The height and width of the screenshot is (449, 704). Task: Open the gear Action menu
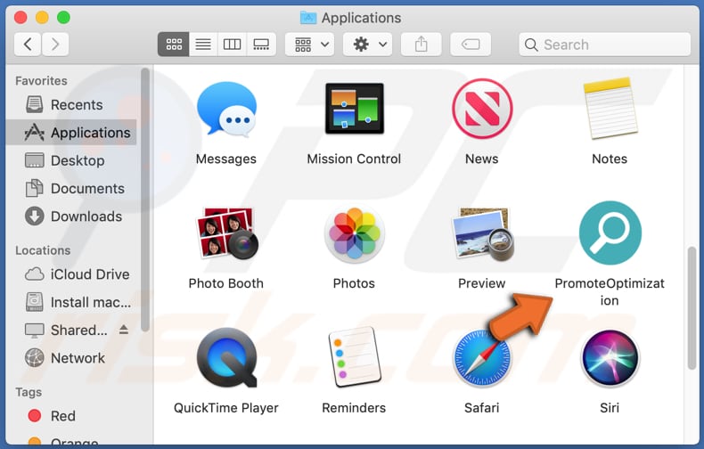[x=368, y=45]
